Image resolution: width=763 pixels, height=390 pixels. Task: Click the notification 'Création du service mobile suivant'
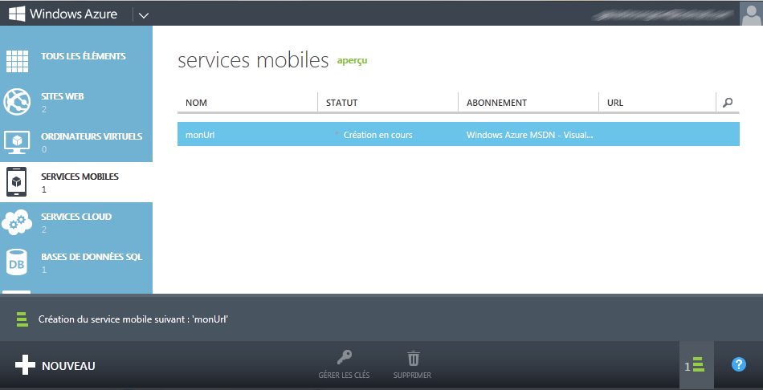(133, 319)
